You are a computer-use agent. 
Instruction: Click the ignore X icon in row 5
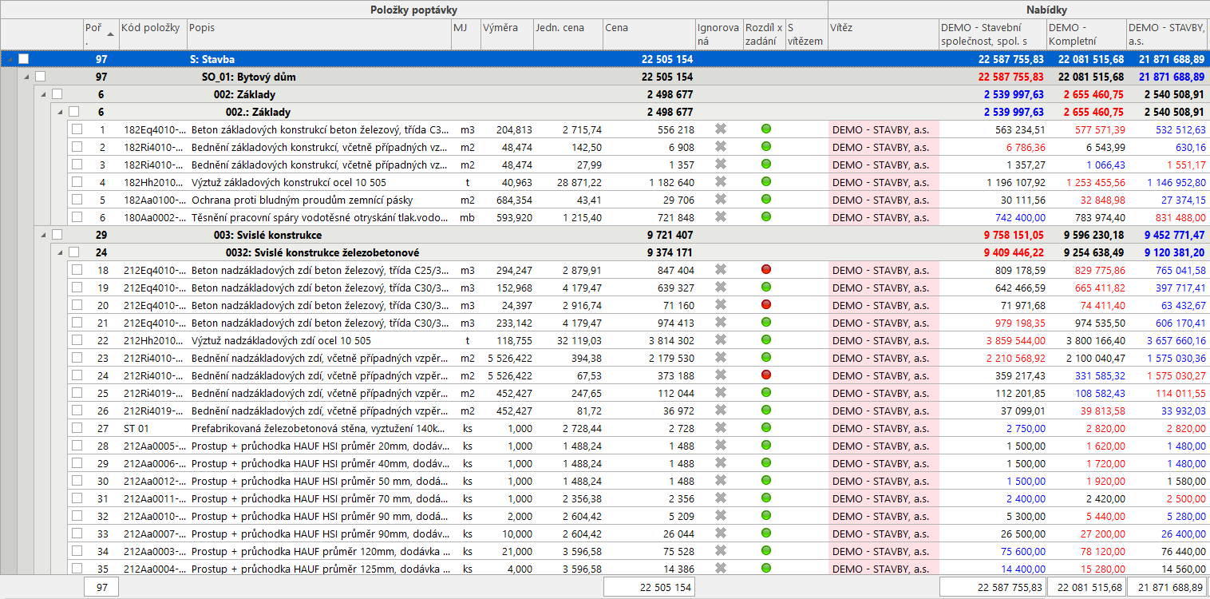tap(720, 200)
